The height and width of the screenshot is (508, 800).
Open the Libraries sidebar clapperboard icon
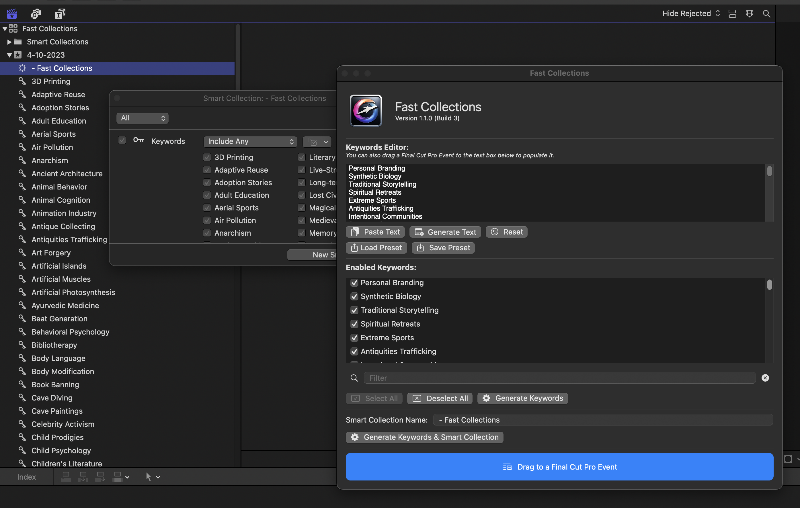click(x=12, y=14)
